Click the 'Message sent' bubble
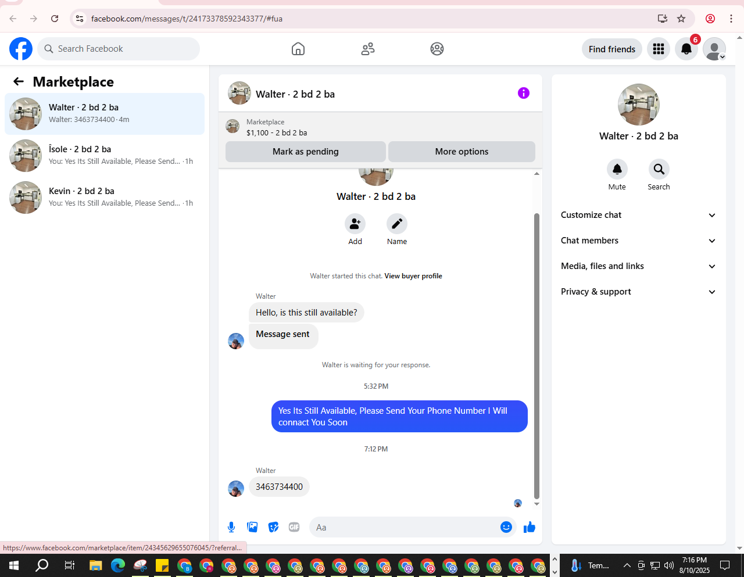This screenshot has height=577, width=744. (284, 336)
